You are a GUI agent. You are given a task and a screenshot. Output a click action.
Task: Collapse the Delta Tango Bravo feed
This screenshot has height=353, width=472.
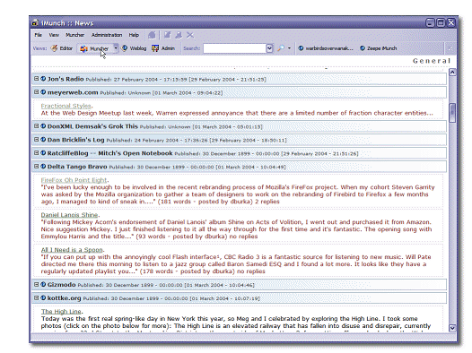point(36,166)
